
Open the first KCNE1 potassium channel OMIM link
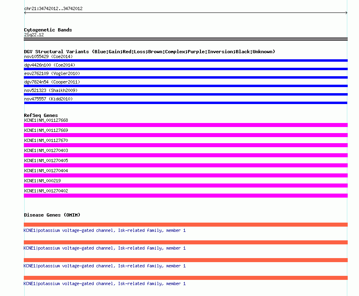(x=104, y=231)
